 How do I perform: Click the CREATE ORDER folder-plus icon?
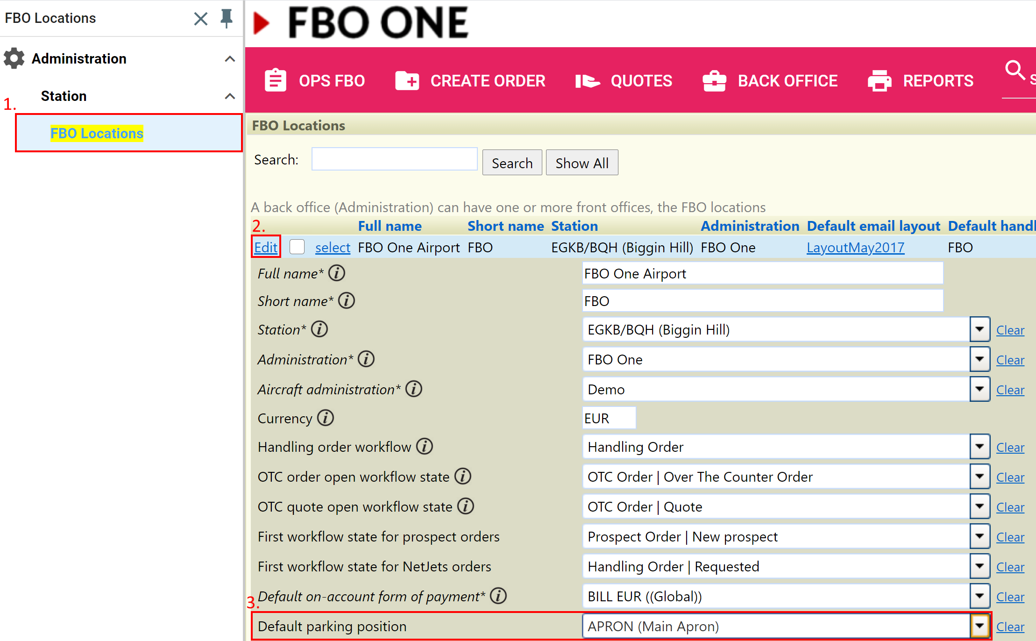click(x=407, y=80)
